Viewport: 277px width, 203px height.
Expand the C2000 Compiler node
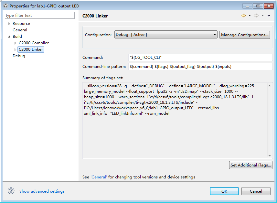[15, 43]
